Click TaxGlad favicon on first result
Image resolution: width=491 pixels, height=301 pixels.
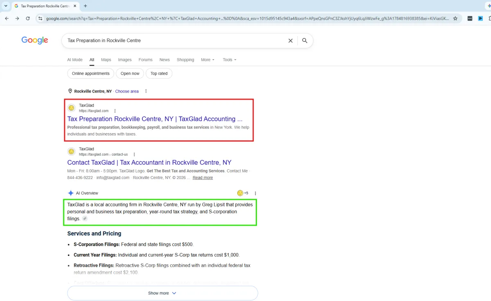(x=72, y=108)
